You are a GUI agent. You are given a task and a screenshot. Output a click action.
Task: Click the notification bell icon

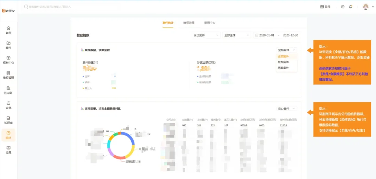(351, 7)
